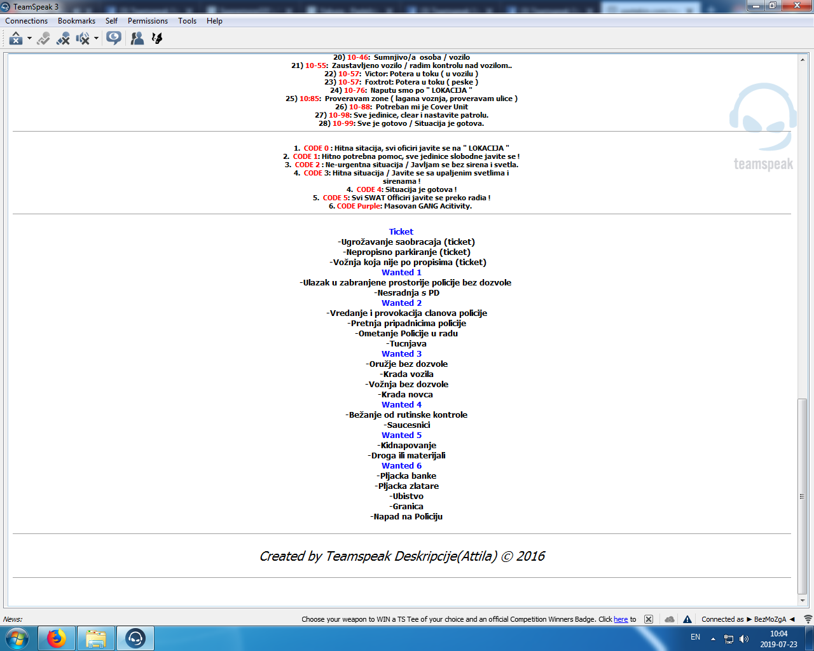Click the disconnect from server toolbar icon
This screenshot has width=814, height=651.
pyautogui.click(x=15, y=39)
